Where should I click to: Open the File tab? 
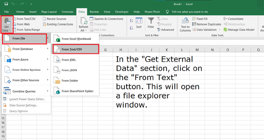pos(6,12)
